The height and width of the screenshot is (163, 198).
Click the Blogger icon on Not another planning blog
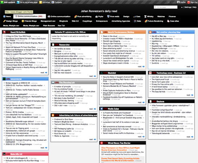(x=150, y=32)
